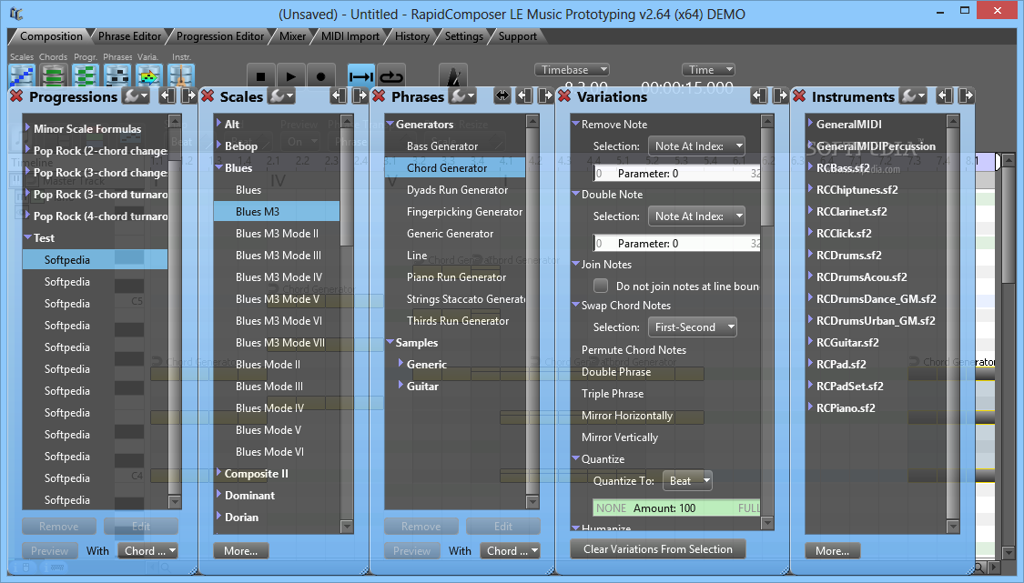Close the Scales panel
The width and height of the screenshot is (1024, 583).
click(208, 96)
